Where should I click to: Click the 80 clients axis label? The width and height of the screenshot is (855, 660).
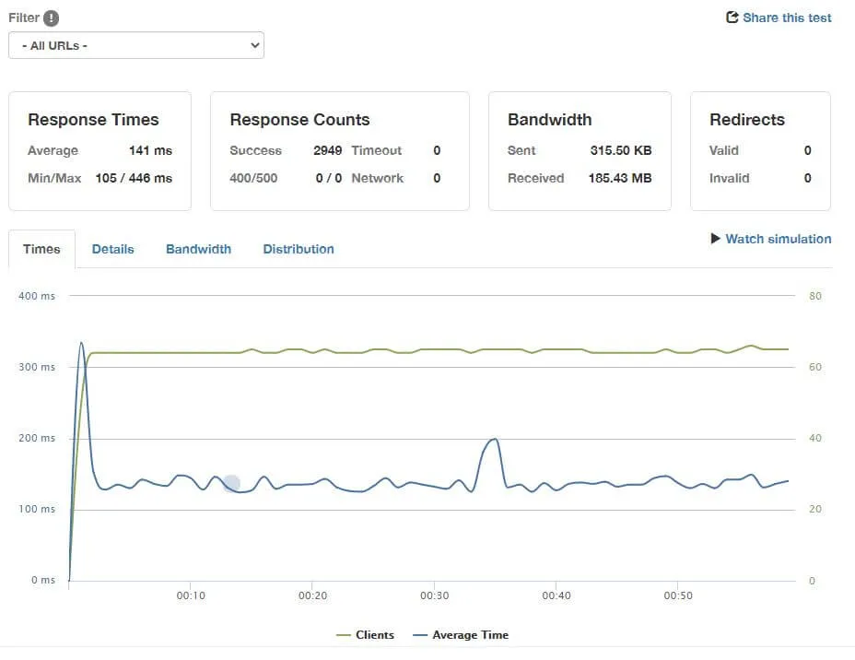pyautogui.click(x=815, y=296)
